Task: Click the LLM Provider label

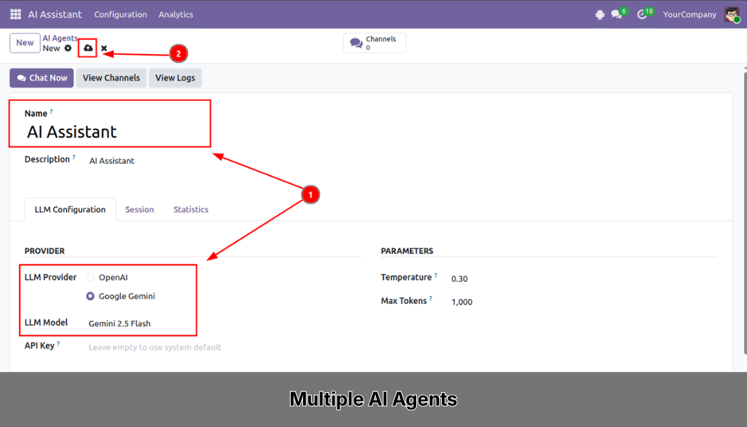Action: (51, 277)
